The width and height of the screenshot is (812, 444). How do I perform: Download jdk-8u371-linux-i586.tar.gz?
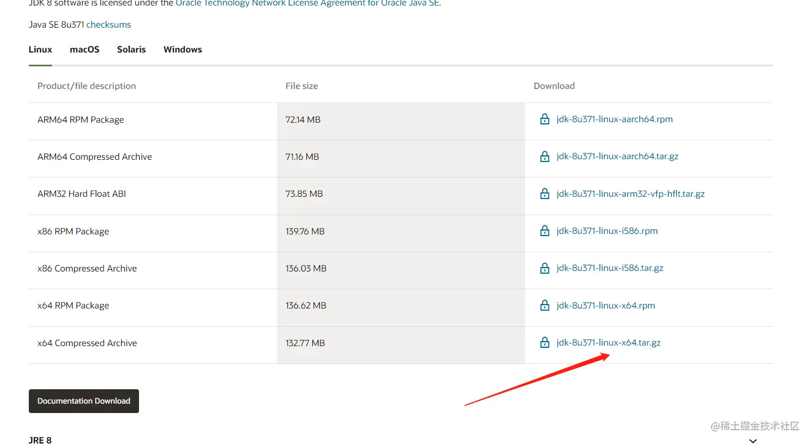pyautogui.click(x=610, y=268)
